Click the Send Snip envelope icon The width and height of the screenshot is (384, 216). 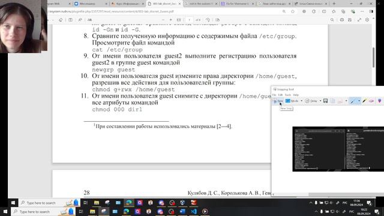340,101
